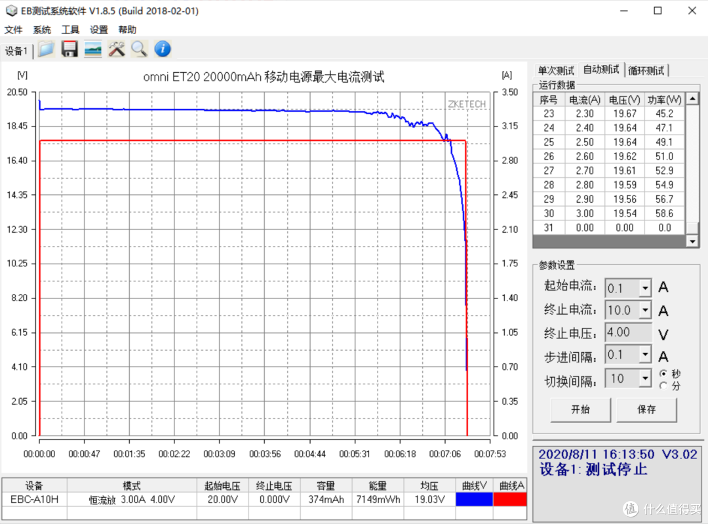The image size is (708, 524).
Task: Open the 工具 menu
Action: coord(70,30)
